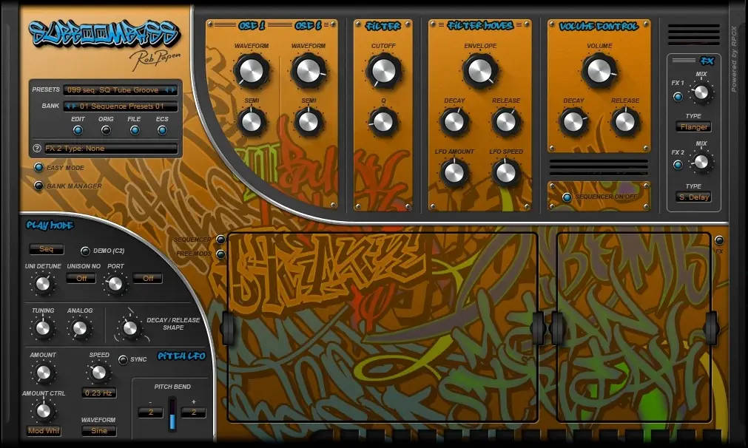Viewport: 748px width, 448px height.
Task: Click the OSC 1 Waveform knob
Action: (x=252, y=70)
